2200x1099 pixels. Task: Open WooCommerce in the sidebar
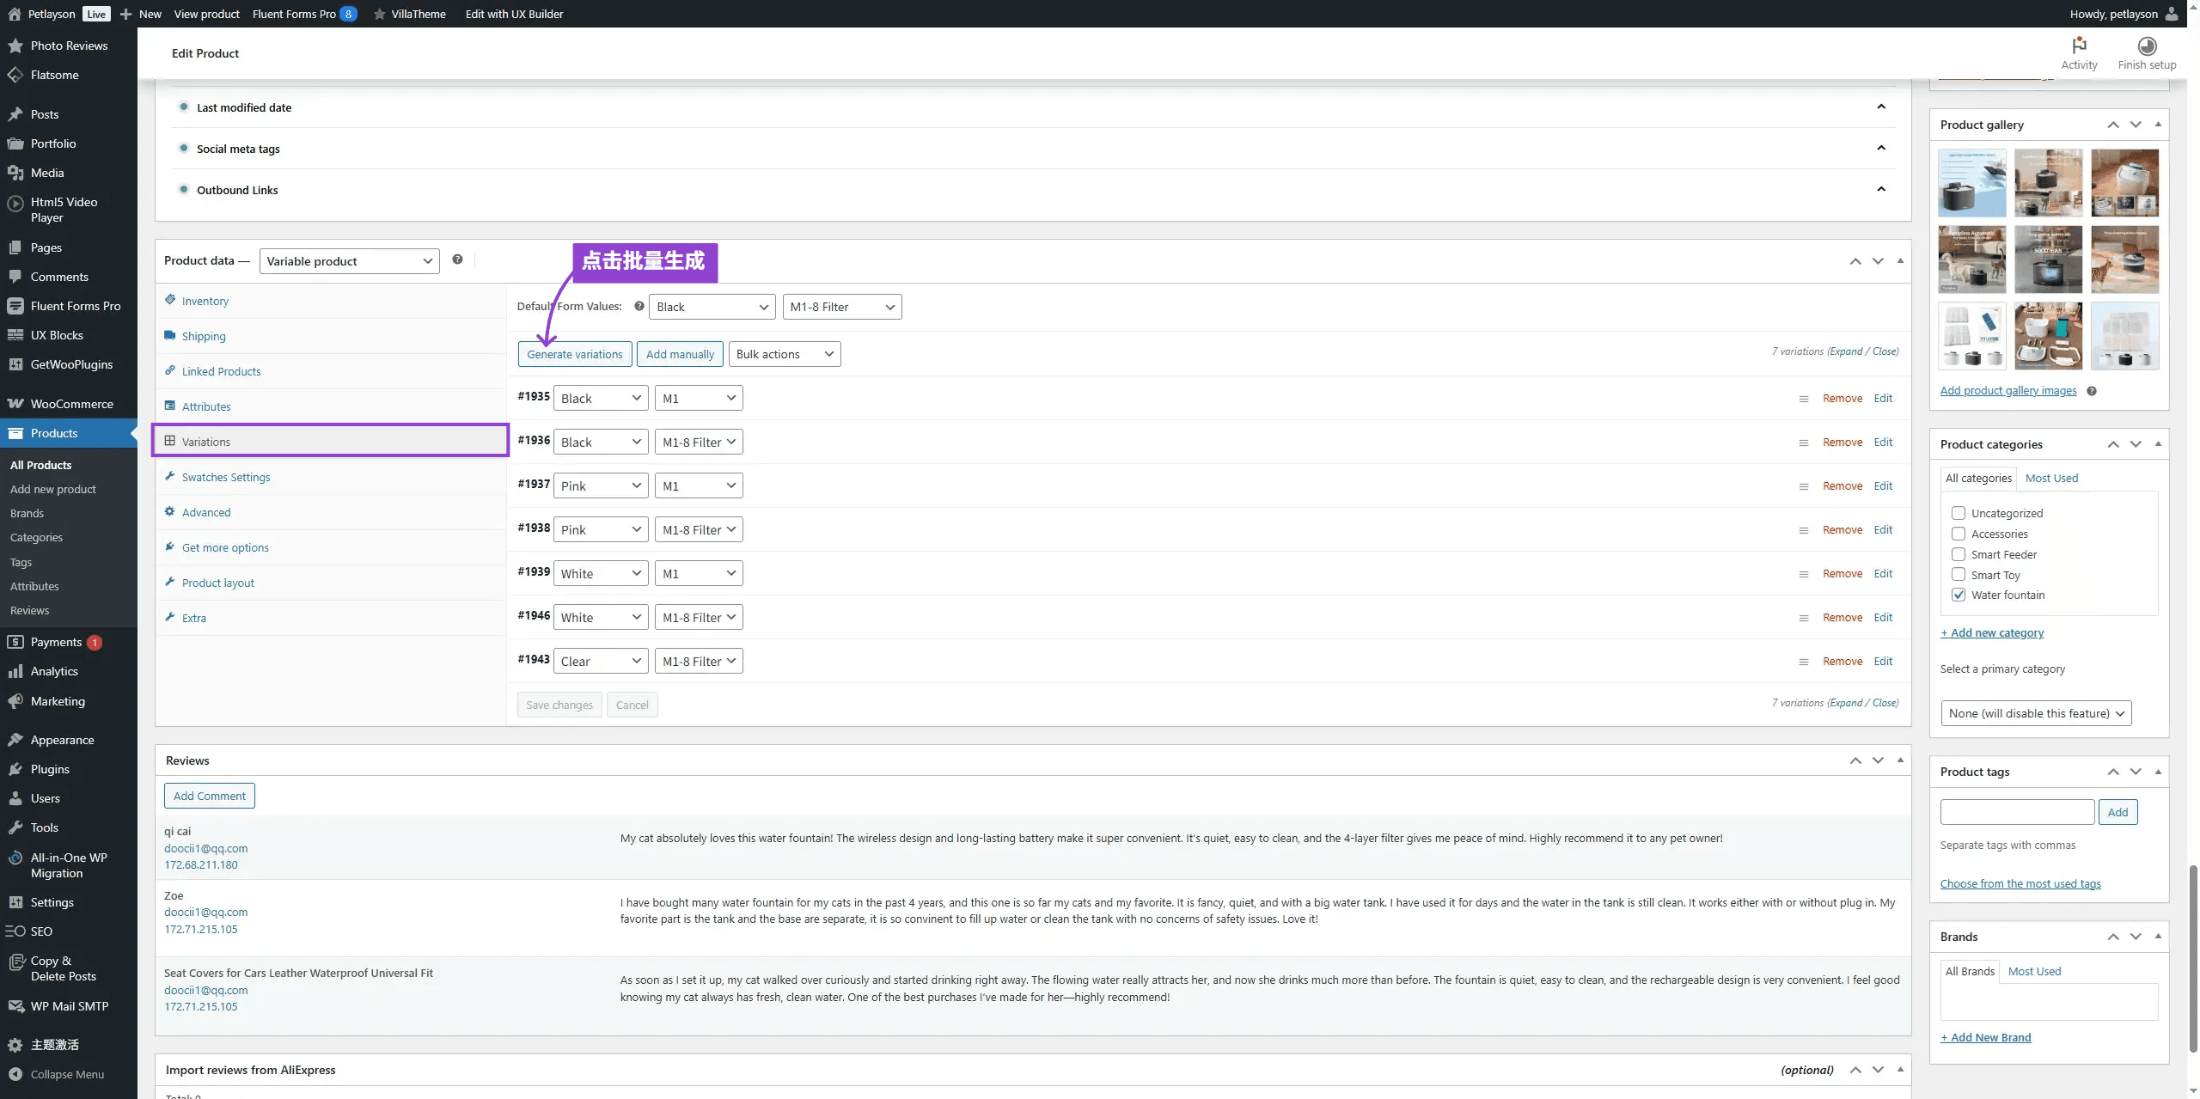(71, 404)
